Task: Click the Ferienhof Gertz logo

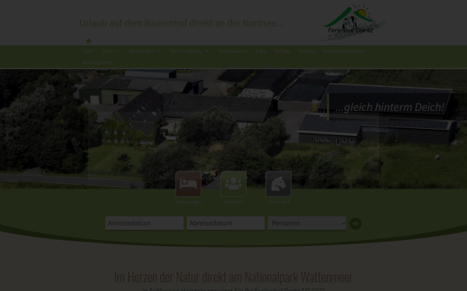Action: (354, 23)
